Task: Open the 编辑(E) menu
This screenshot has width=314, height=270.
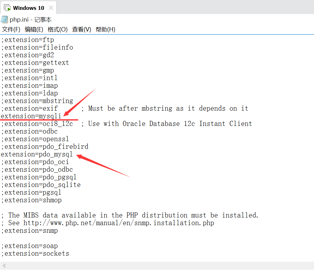Action: (33, 29)
